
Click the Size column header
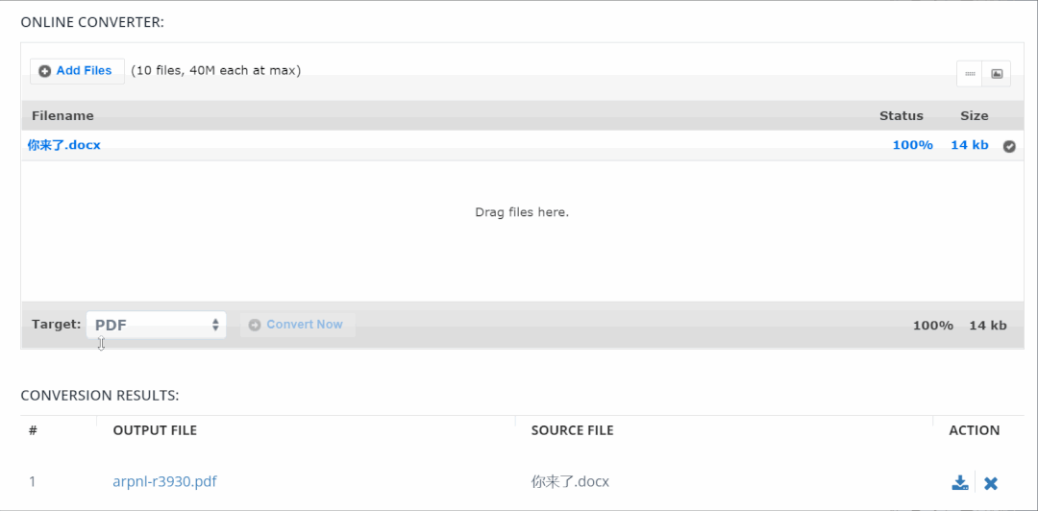(975, 116)
